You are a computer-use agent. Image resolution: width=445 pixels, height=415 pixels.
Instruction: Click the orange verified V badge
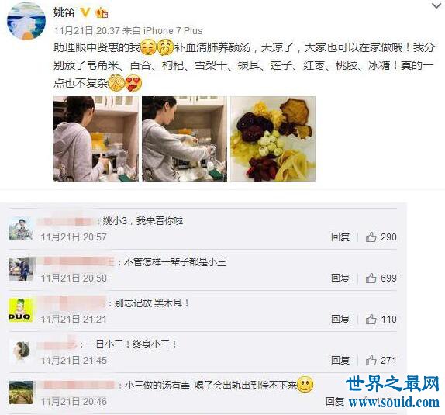pyautogui.click(x=85, y=12)
